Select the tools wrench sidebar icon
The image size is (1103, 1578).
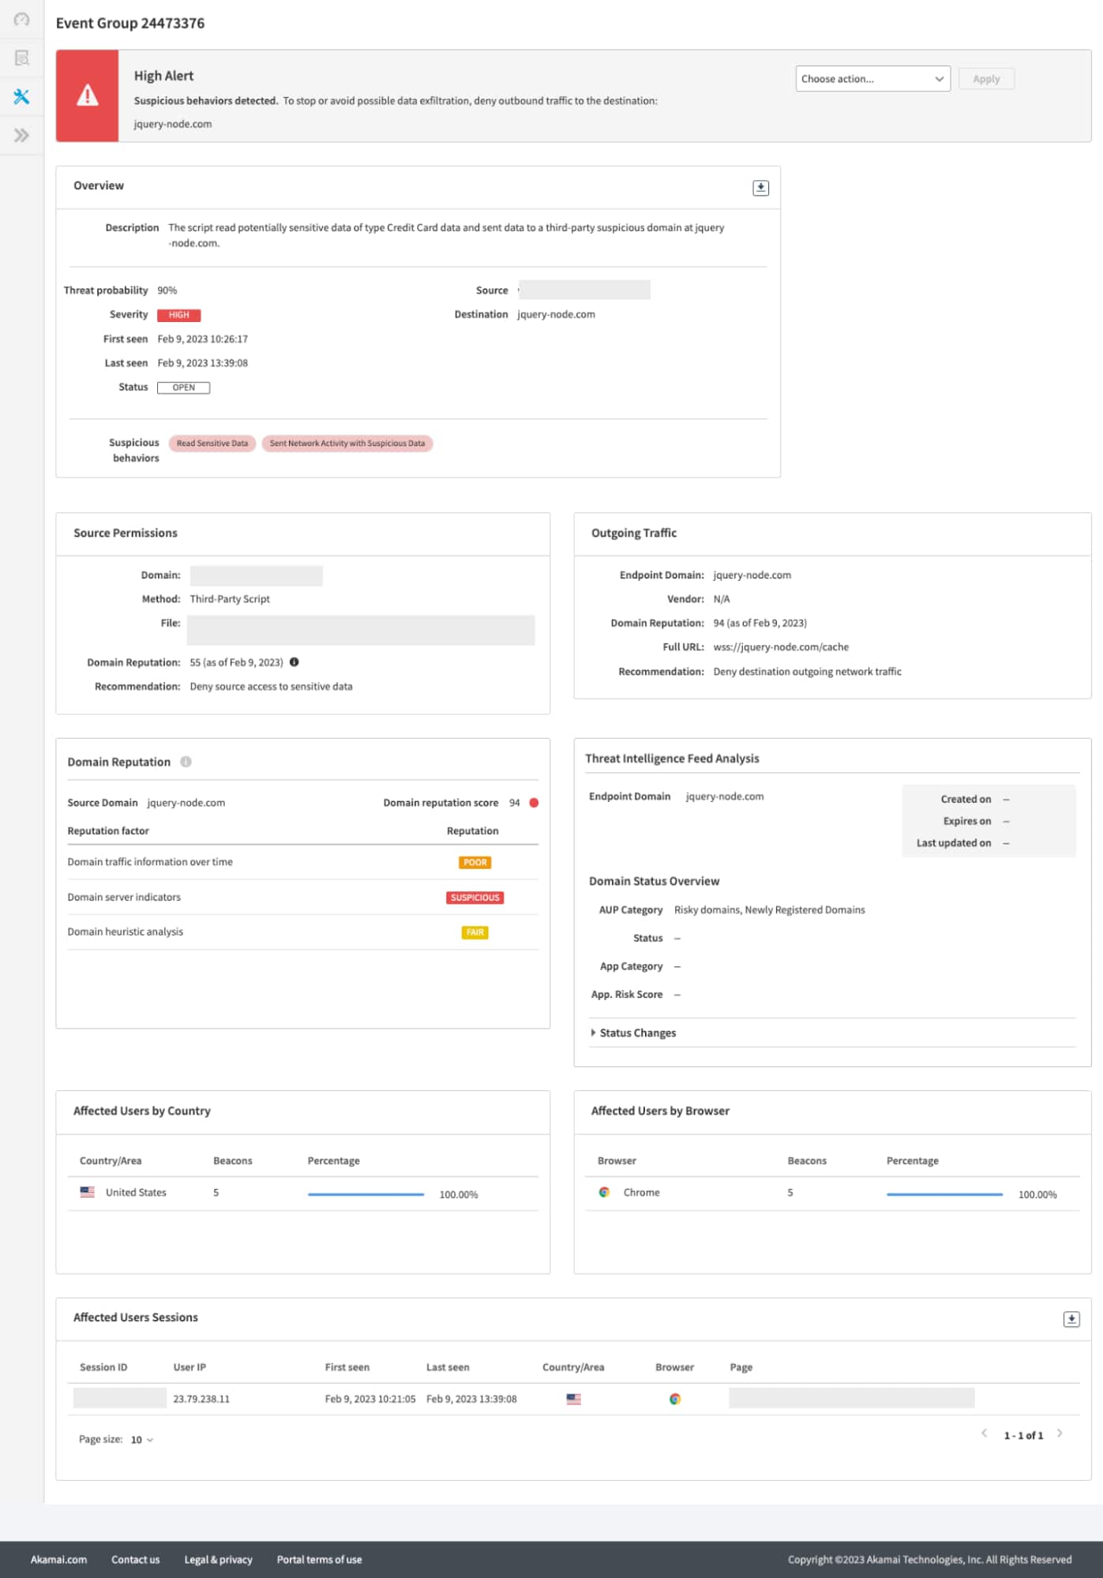coord(21,96)
